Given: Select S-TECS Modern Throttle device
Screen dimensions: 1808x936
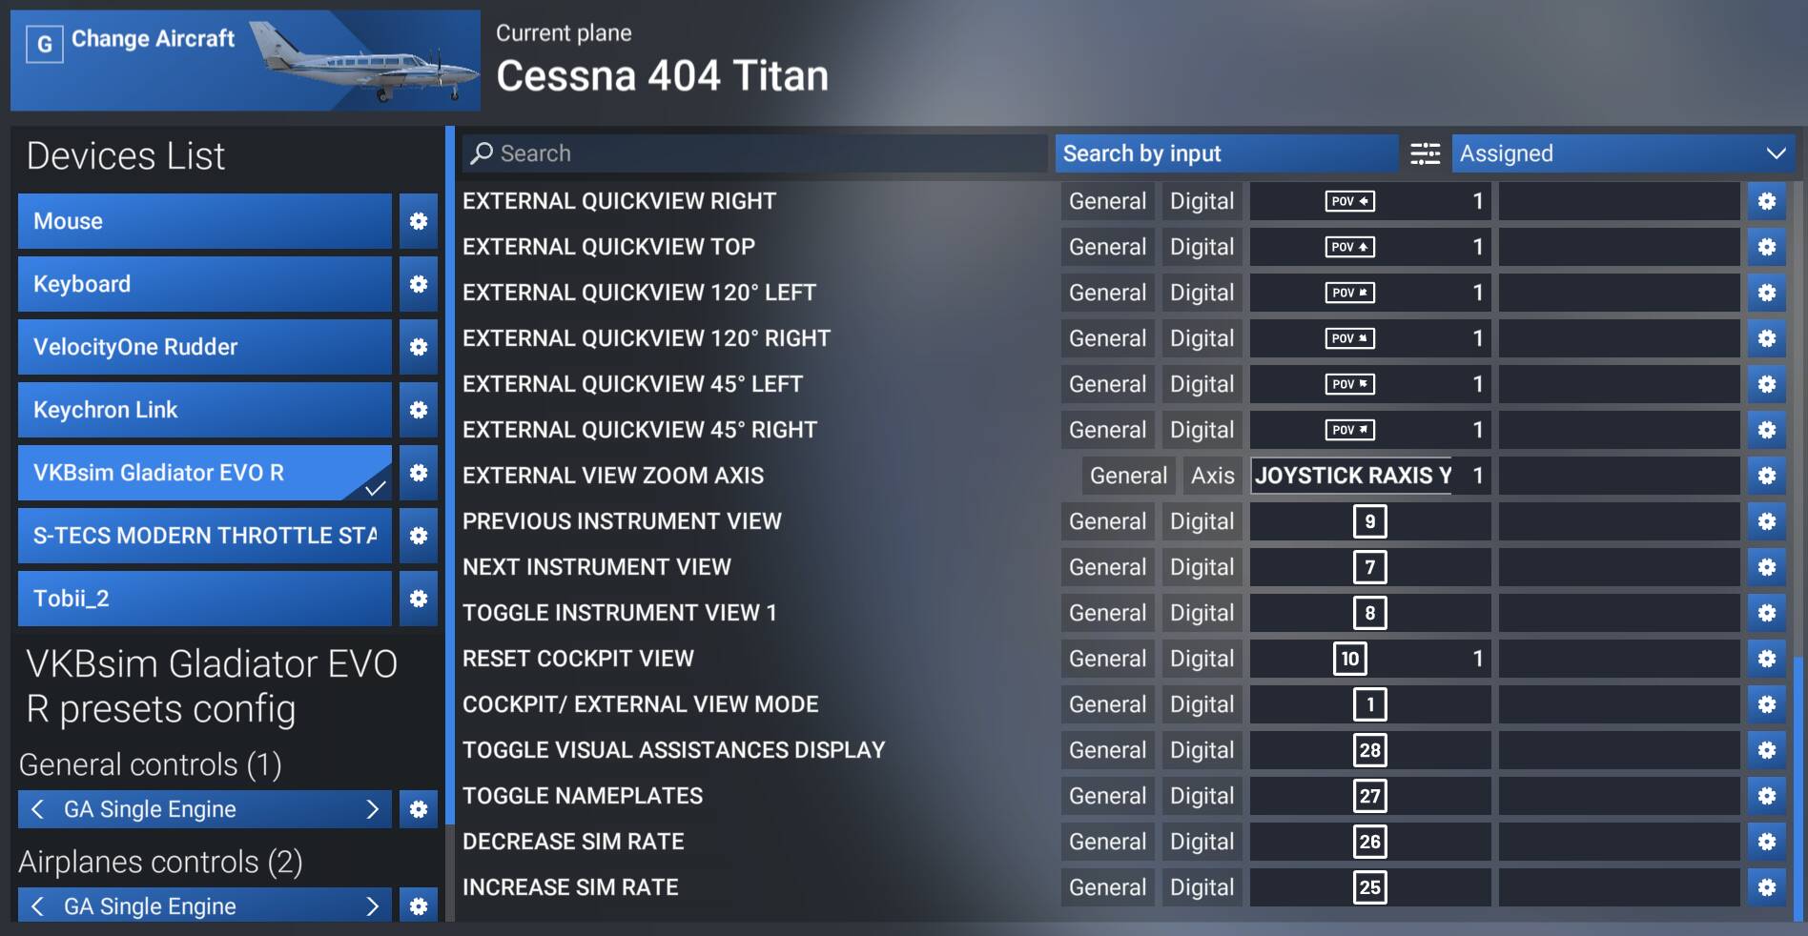Looking at the screenshot, I should 204,536.
